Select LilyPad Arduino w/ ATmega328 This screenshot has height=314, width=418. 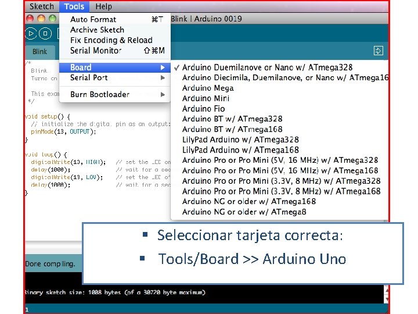pos(279,140)
